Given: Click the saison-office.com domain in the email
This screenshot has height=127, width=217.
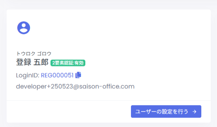Looking at the screenshot, I should point(107,87).
